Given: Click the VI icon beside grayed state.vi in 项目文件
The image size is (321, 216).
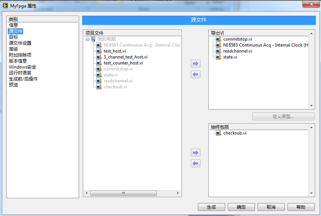Looking at the screenshot, I should coord(99,75).
